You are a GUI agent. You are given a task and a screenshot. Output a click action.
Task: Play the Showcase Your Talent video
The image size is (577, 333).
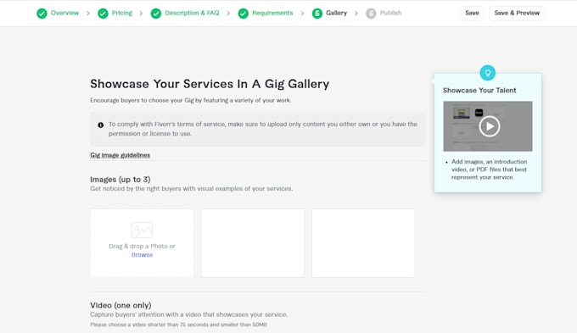tap(490, 126)
